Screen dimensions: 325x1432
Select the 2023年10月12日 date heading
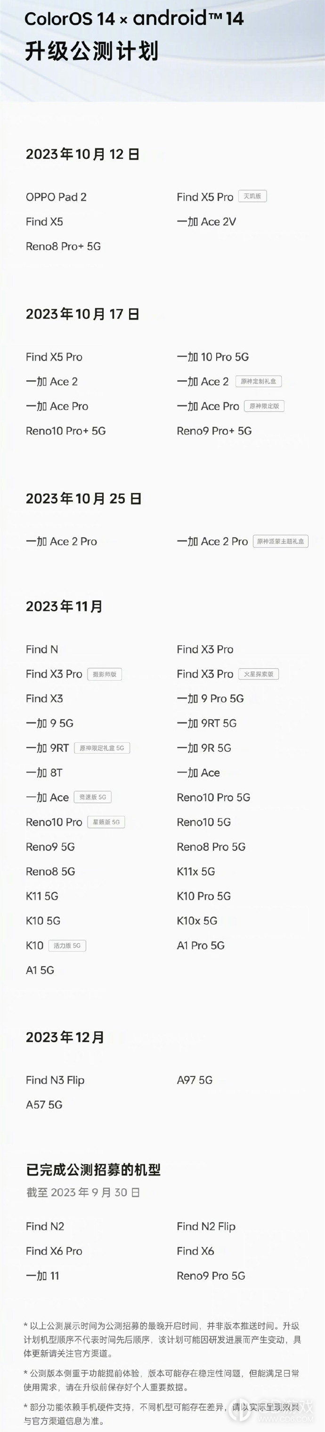click(x=82, y=154)
